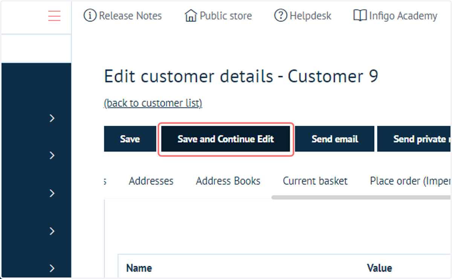The image size is (452, 279).
Task: Open the Place order (Impersonate) tab
Action: [411, 181]
